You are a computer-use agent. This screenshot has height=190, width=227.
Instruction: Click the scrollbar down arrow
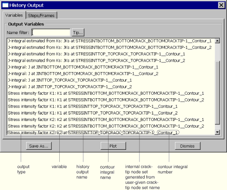coord(217,132)
